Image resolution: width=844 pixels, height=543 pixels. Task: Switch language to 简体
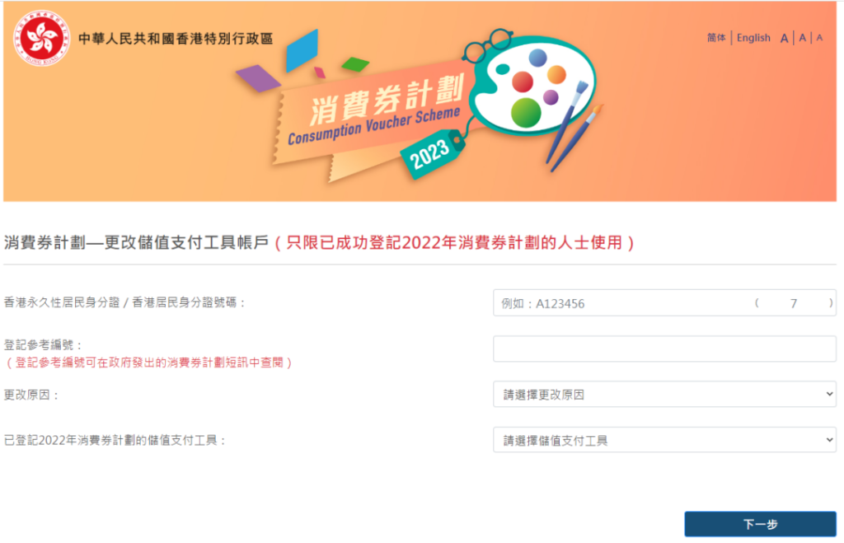(716, 38)
